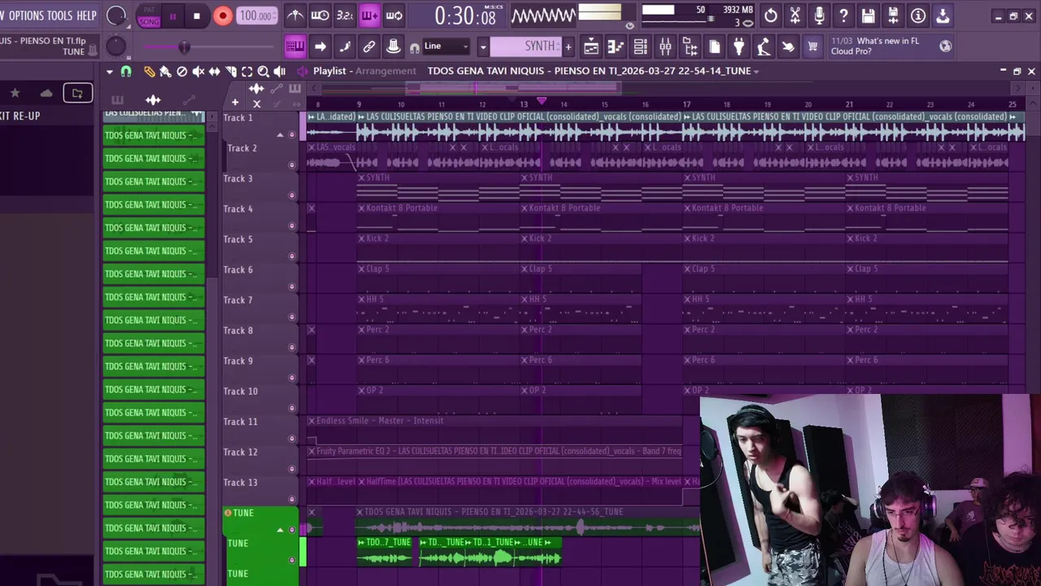1041x586 pixels.
Task: Click the tempo field showing 100.000
Action: point(257,15)
